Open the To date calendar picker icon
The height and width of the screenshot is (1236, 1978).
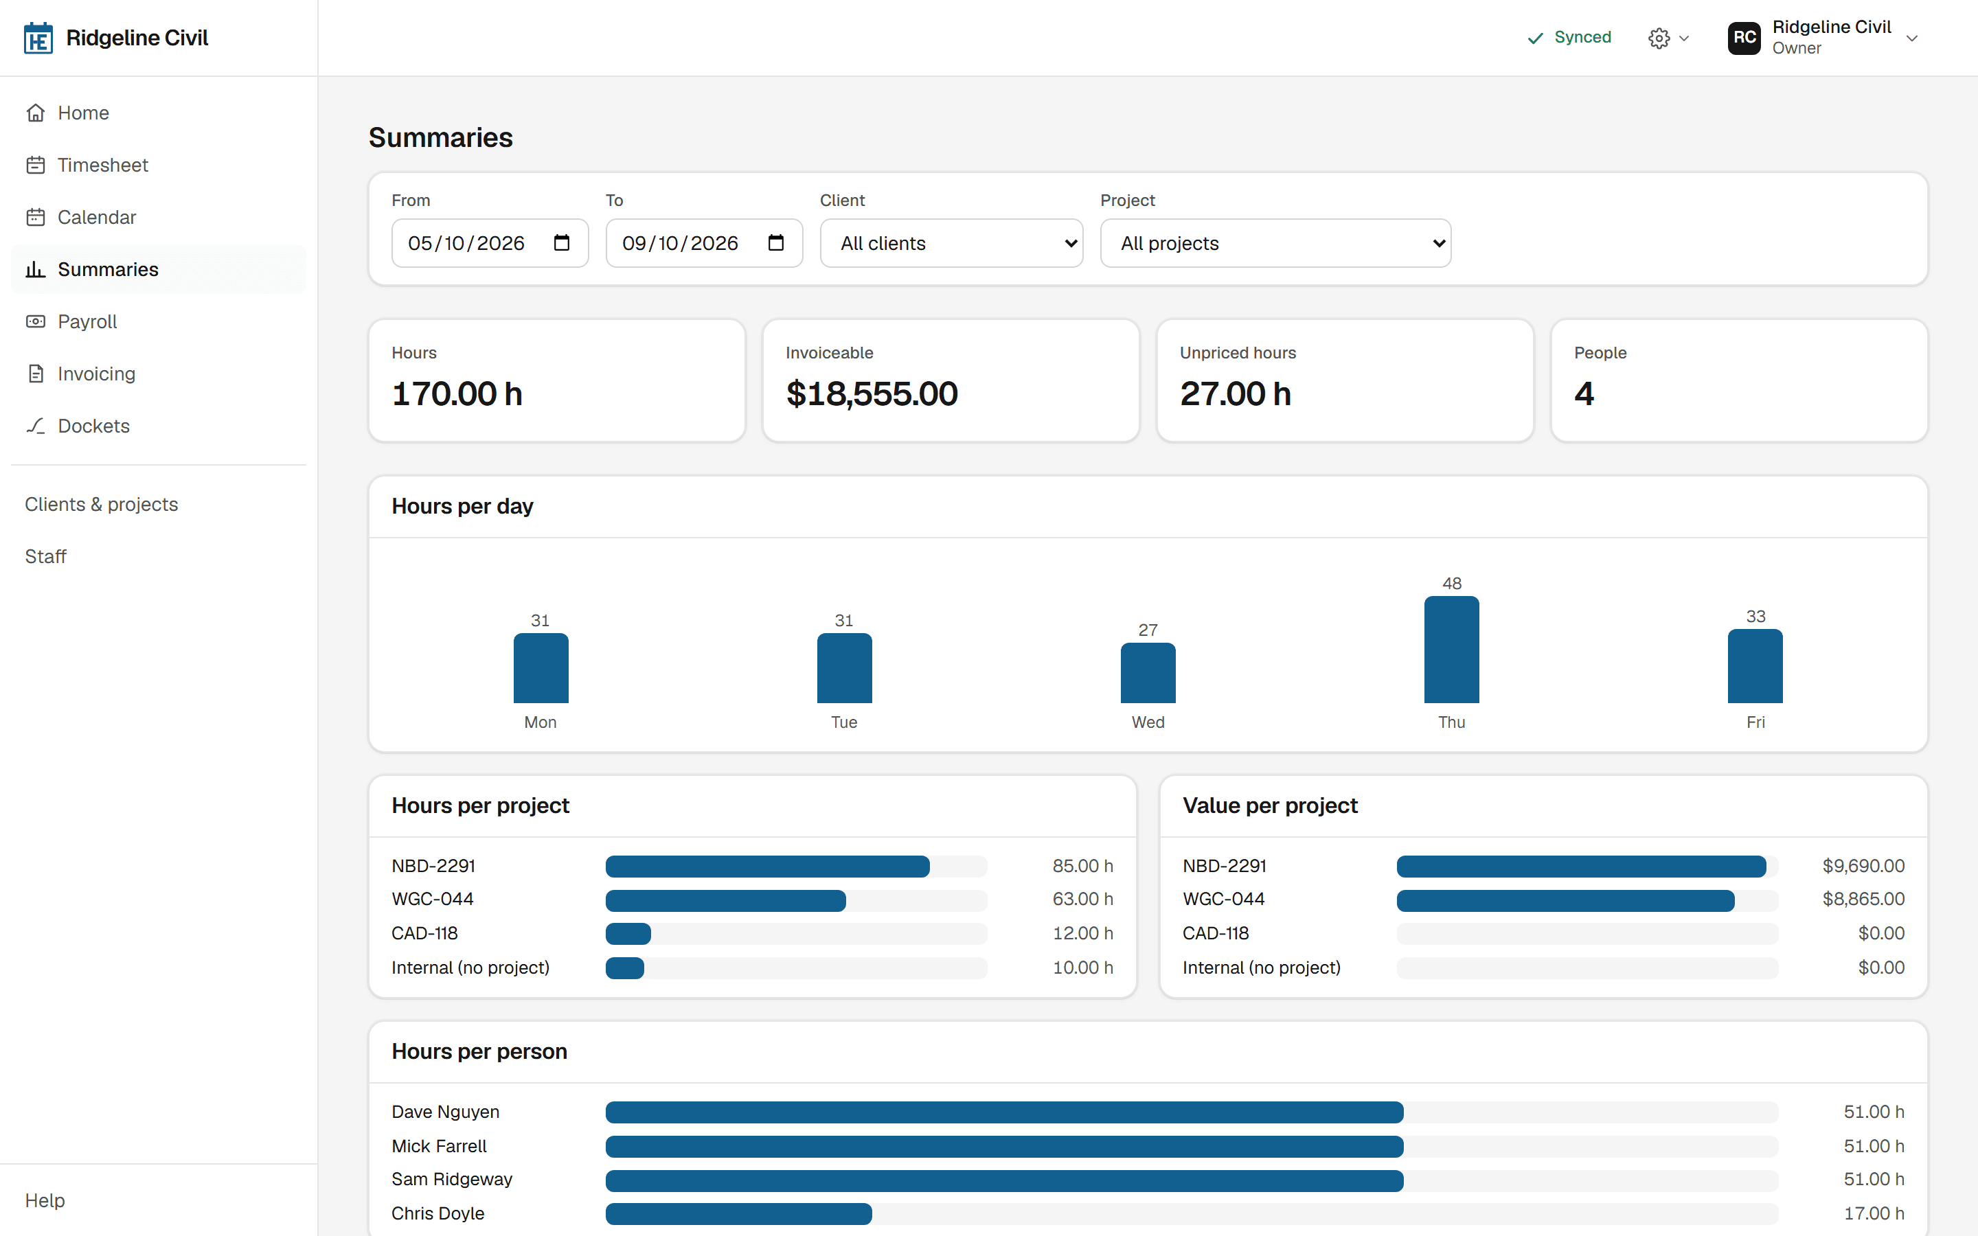pyautogui.click(x=775, y=243)
